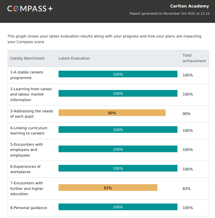Click the Experiences of workplaces 100% bar
The height and width of the screenshot is (218, 215).
118,168
